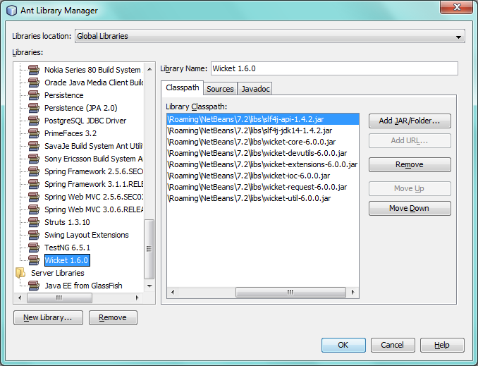The image size is (478, 366).
Task: Click the Server Libraries folder icon
Action: 21,273
